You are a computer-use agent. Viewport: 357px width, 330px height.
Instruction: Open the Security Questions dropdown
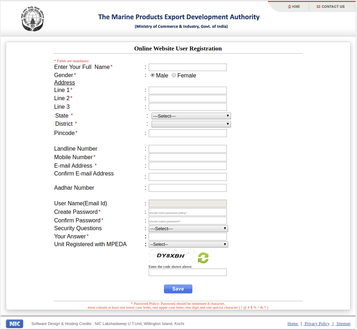188,228
